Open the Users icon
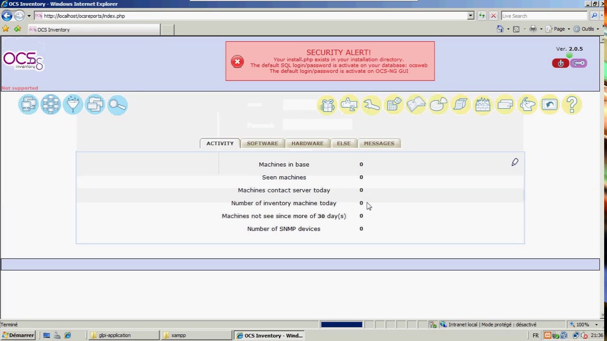Screen dimensions: 607x341 point(527,105)
